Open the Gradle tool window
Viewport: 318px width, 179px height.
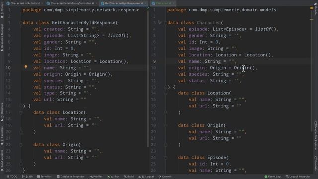coord(316,9)
